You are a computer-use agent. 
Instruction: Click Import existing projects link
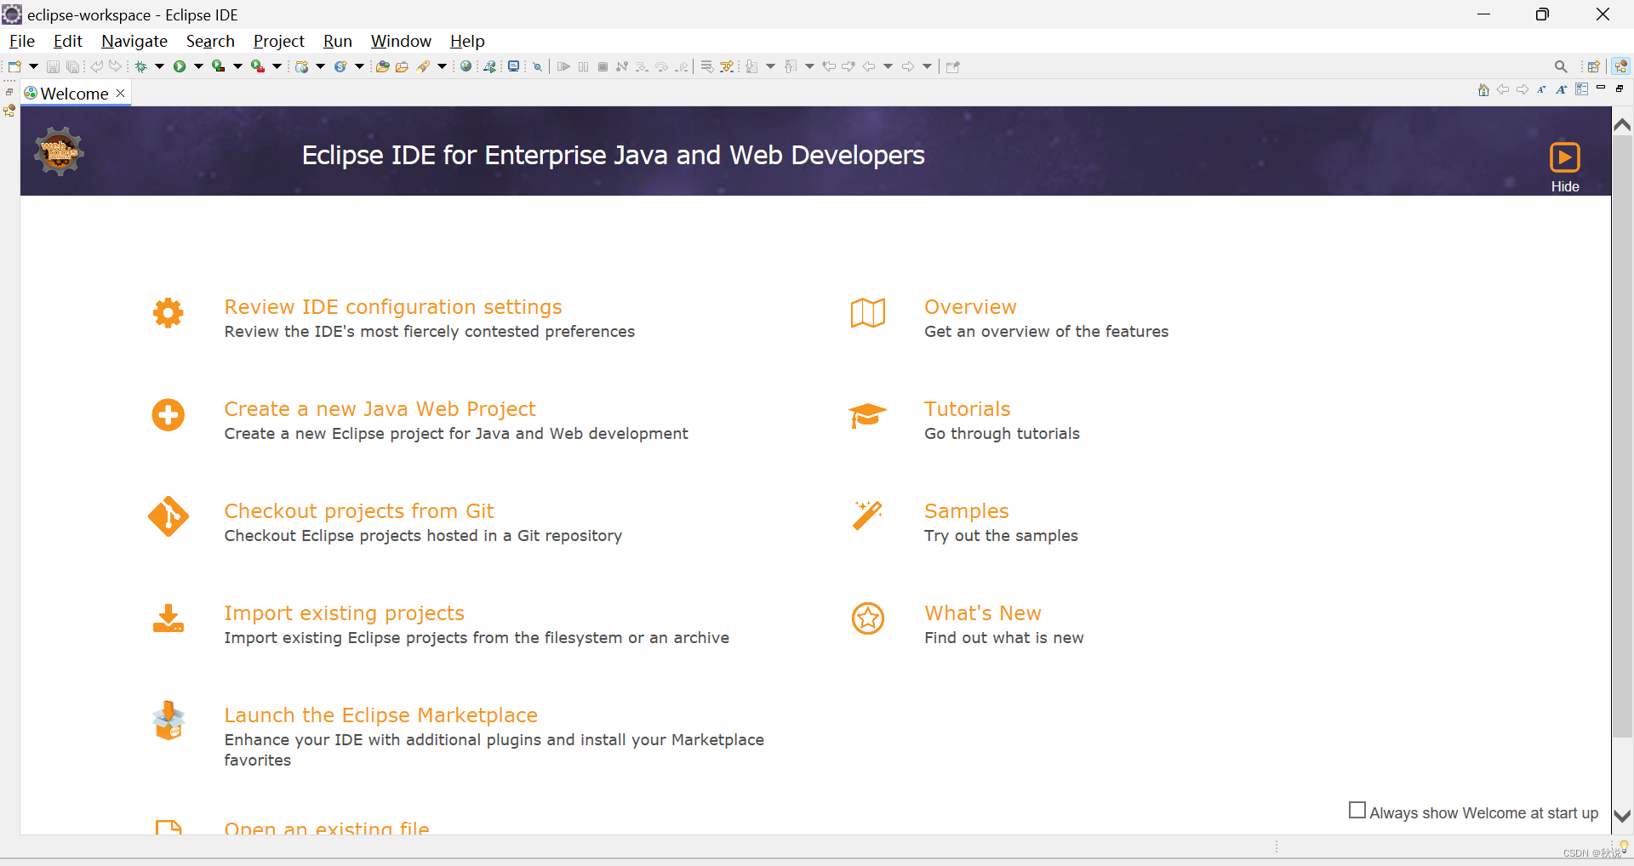(345, 613)
